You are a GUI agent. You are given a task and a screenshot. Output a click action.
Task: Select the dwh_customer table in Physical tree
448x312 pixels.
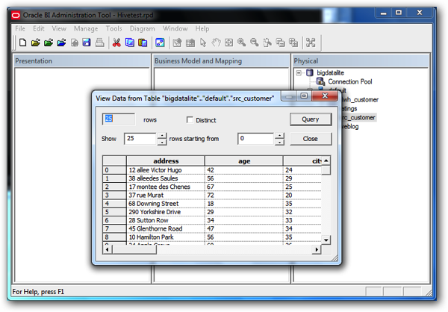[x=361, y=99]
